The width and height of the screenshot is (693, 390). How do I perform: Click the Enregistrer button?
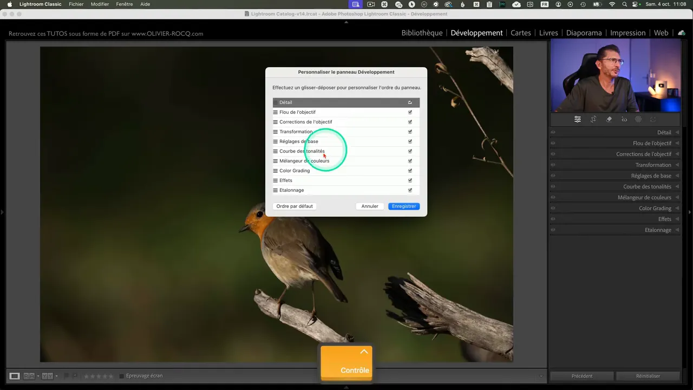pos(404,206)
